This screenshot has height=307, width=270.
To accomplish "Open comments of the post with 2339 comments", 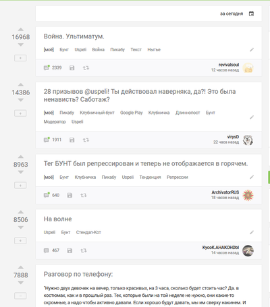I will coord(53,67).
